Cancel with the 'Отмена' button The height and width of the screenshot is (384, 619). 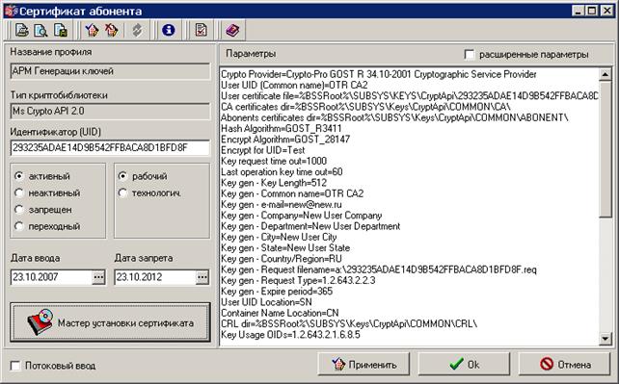pos(564,364)
